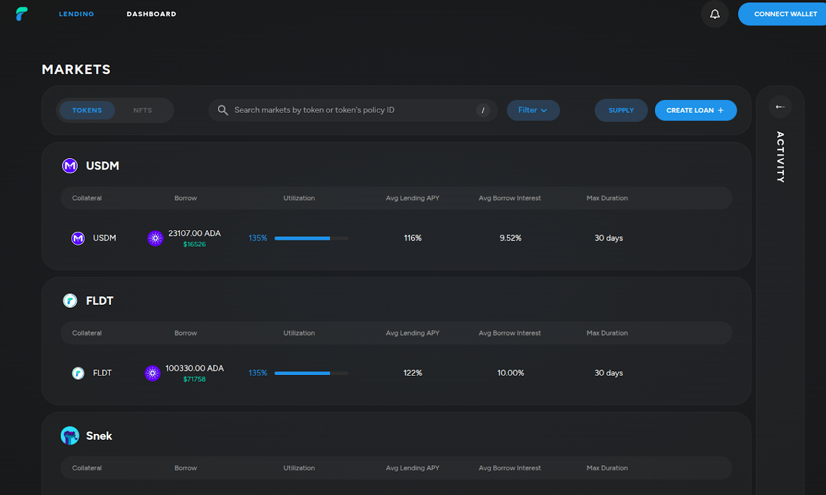Click Avg Borrow Interest header under USDM
This screenshot has width=826, height=495.
click(510, 198)
